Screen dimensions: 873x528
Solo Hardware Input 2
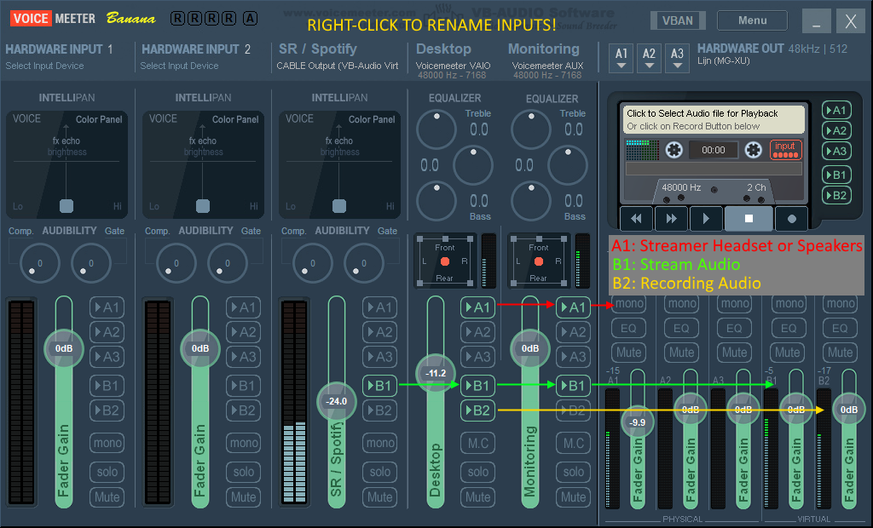[x=243, y=472]
